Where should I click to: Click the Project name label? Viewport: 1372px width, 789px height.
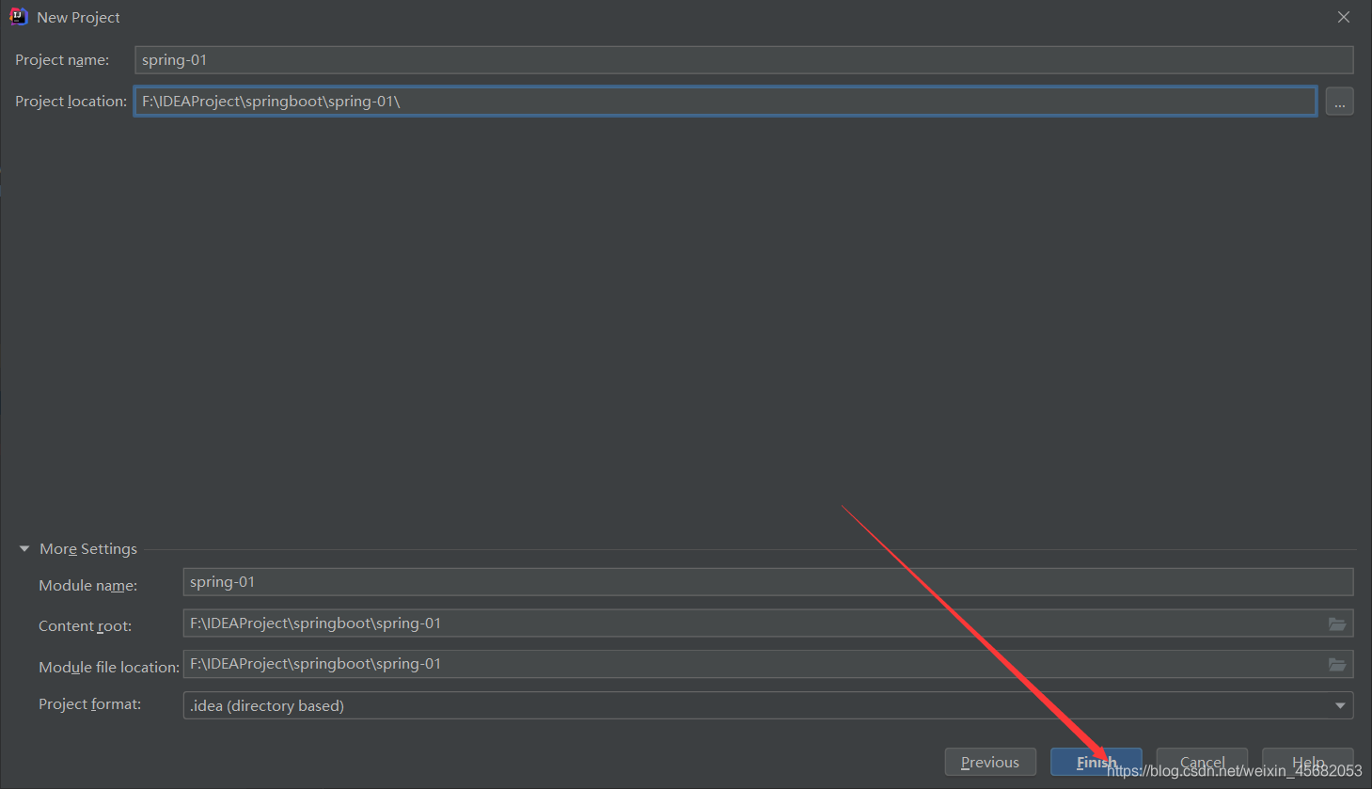coord(62,60)
